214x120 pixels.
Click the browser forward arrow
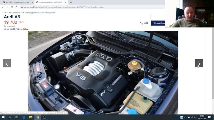pyautogui.click(x=7, y=7)
